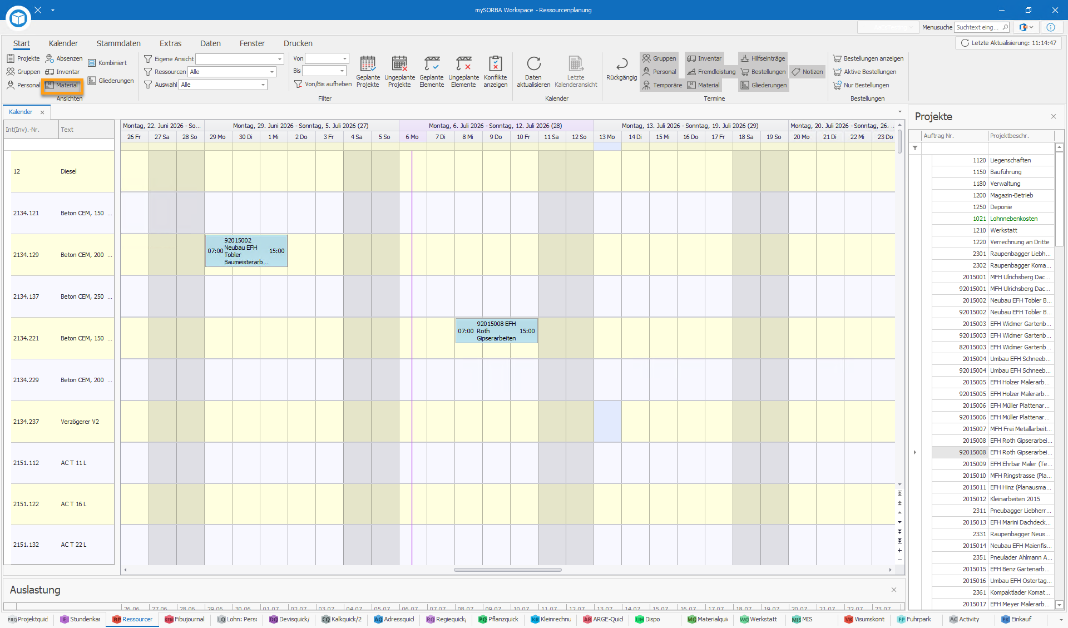Open quick access toolbar dropdown arrow
This screenshot has width=1068, height=628.
click(53, 10)
